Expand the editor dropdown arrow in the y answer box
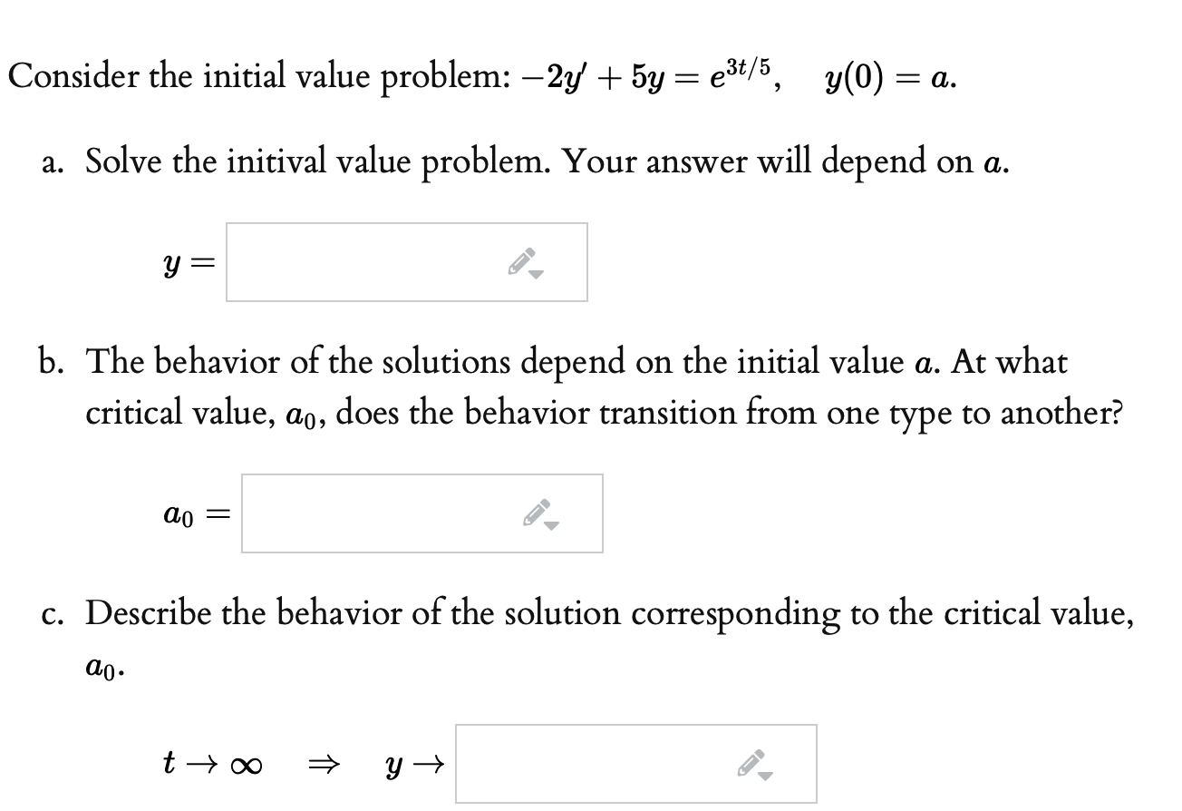 point(535,275)
